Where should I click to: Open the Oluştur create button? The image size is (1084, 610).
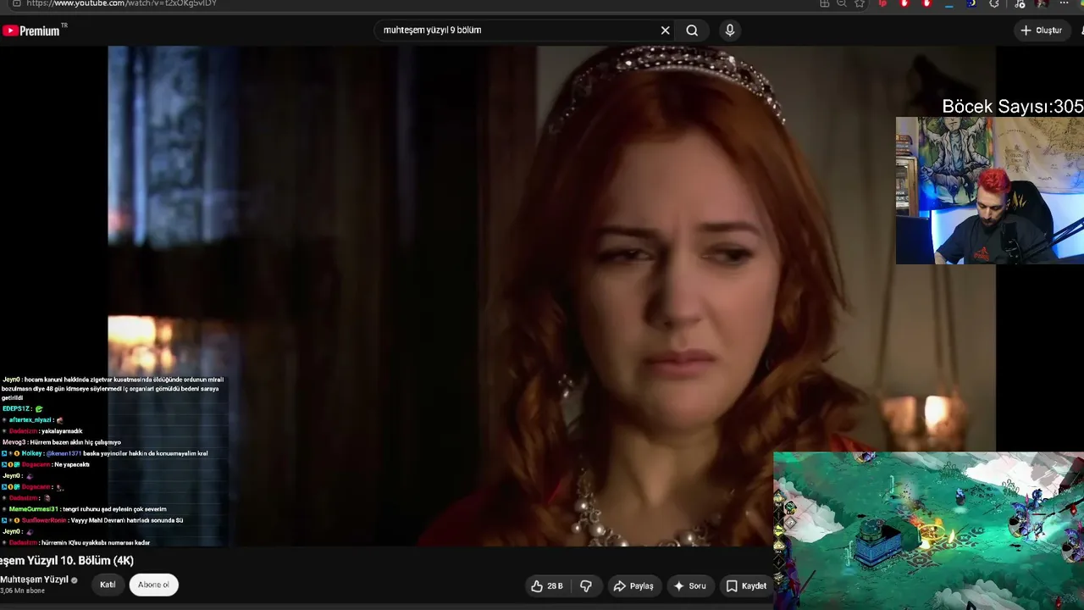[x=1041, y=30]
